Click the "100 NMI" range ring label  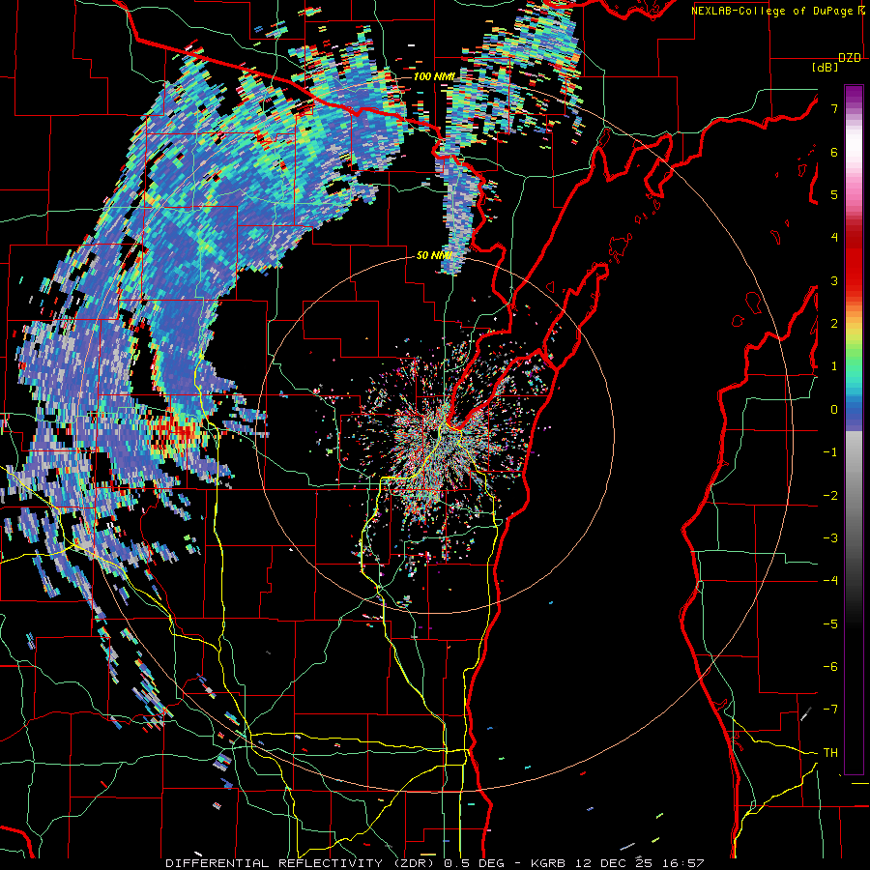pos(434,76)
